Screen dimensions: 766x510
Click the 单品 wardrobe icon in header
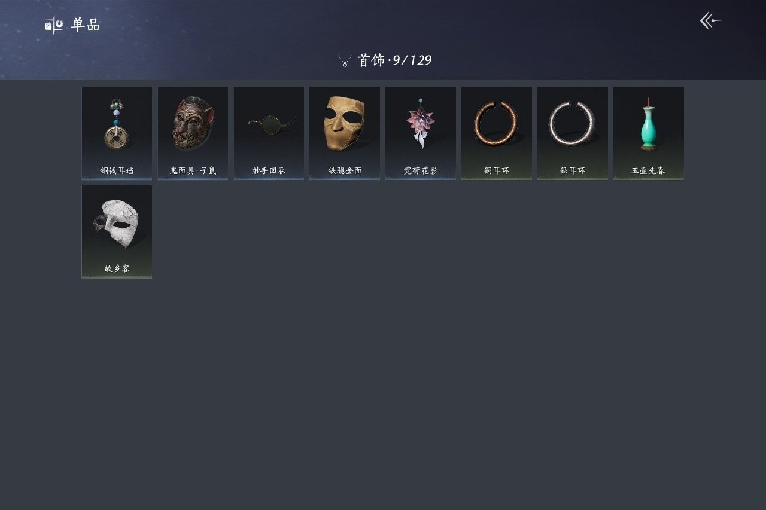(54, 25)
